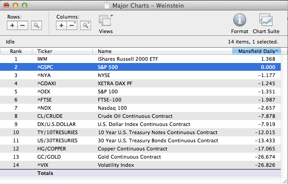Select the GC/GOLD Gold Continuous Contract row
The width and height of the screenshot is (288, 184).
(x=136, y=157)
